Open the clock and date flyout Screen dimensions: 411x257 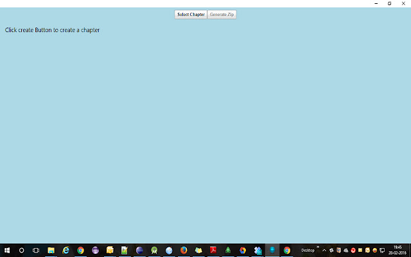coord(398,250)
